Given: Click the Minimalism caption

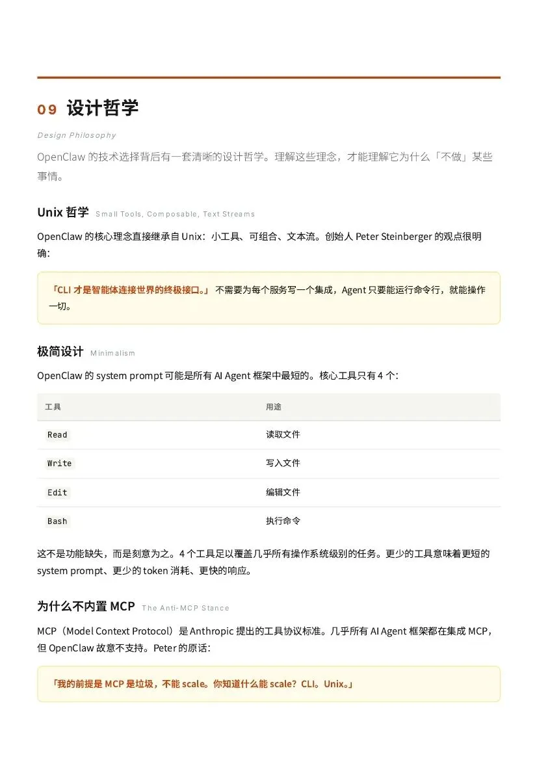Looking at the screenshot, I should pyautogui.click(x=112, y=353).
